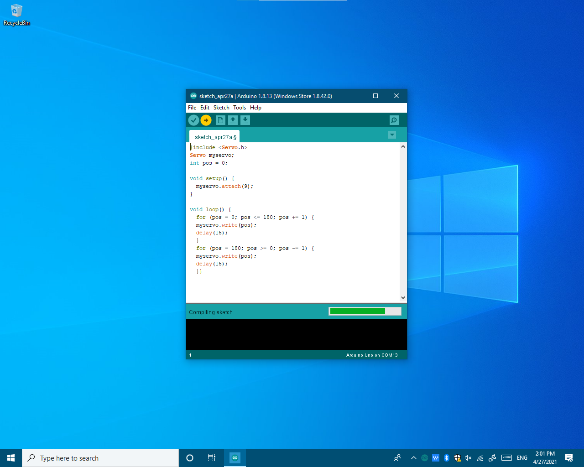Open the Serial Monitor
The height and width of the screenshot is (467, 584).
[394, 120]
